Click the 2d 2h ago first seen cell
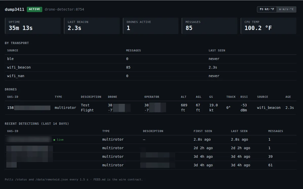This screenshot has height=189, width=303. pyautogui.click(x=203, y=148)
